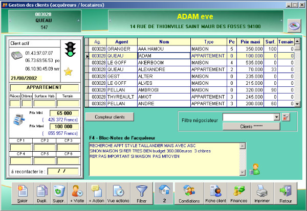Click the Pc column header
The image size is (307, 211).
pyautogui.click(x=232, y=42)
